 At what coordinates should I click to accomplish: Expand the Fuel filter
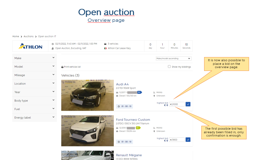pyautogui.click(x=35, y=109)
